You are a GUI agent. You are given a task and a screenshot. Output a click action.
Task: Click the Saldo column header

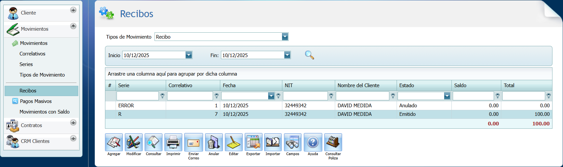coord(476,85)
